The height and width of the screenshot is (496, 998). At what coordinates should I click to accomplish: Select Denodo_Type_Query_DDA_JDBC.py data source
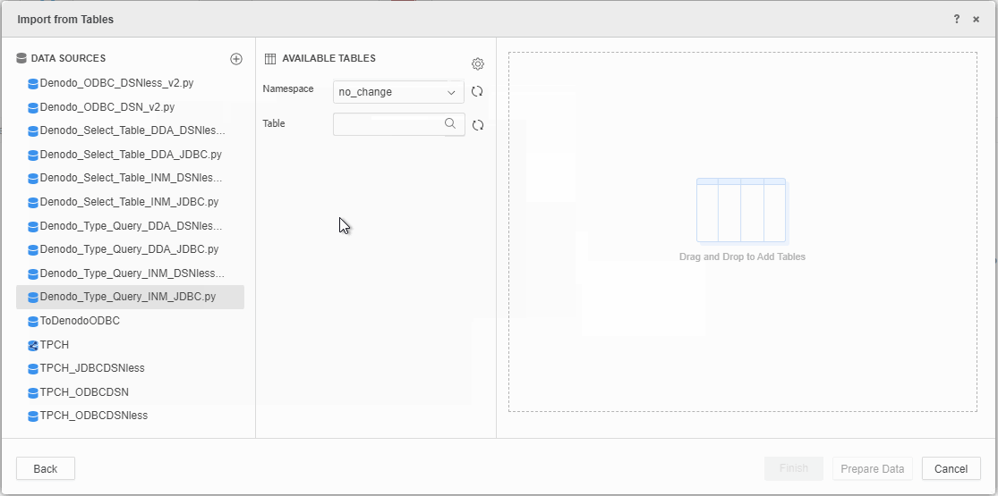click(130, 249)
